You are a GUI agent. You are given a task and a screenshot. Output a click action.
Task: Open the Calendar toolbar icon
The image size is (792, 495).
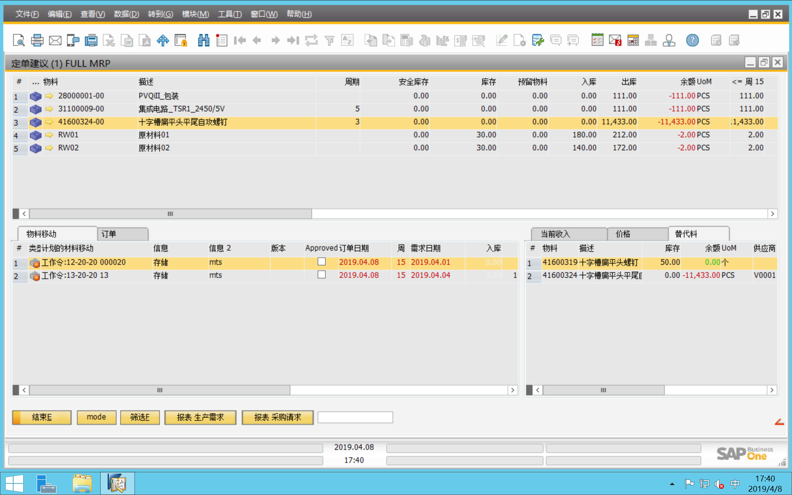point(633,40)
